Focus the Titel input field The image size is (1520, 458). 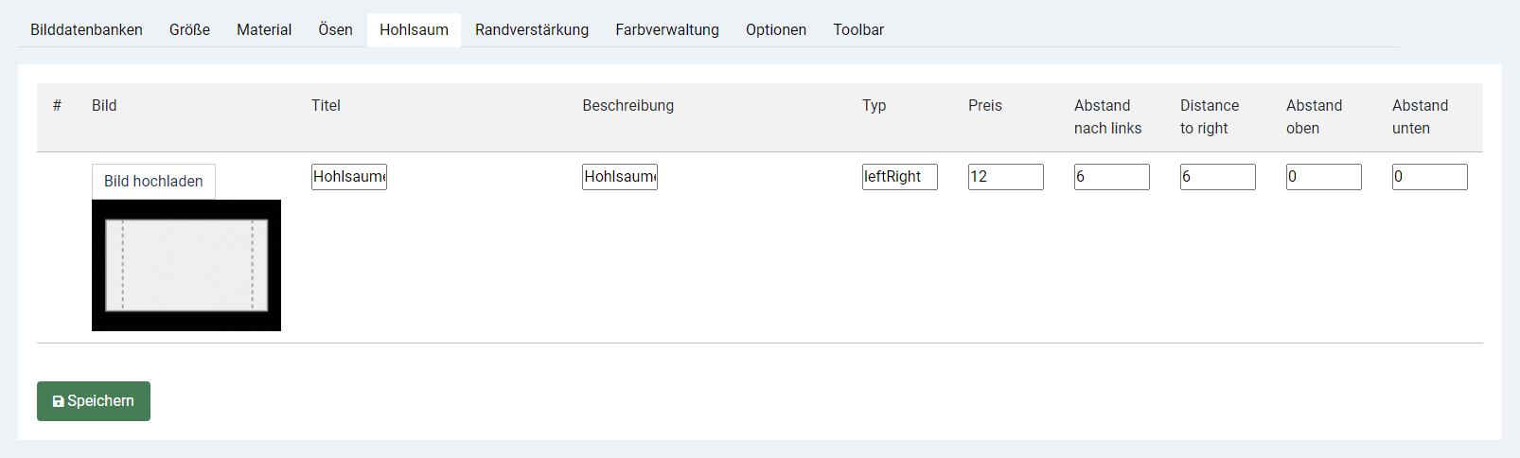pyautogui.click(x=349, y=177)
